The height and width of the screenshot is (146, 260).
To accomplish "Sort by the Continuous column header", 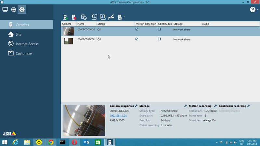I will 165,24.
